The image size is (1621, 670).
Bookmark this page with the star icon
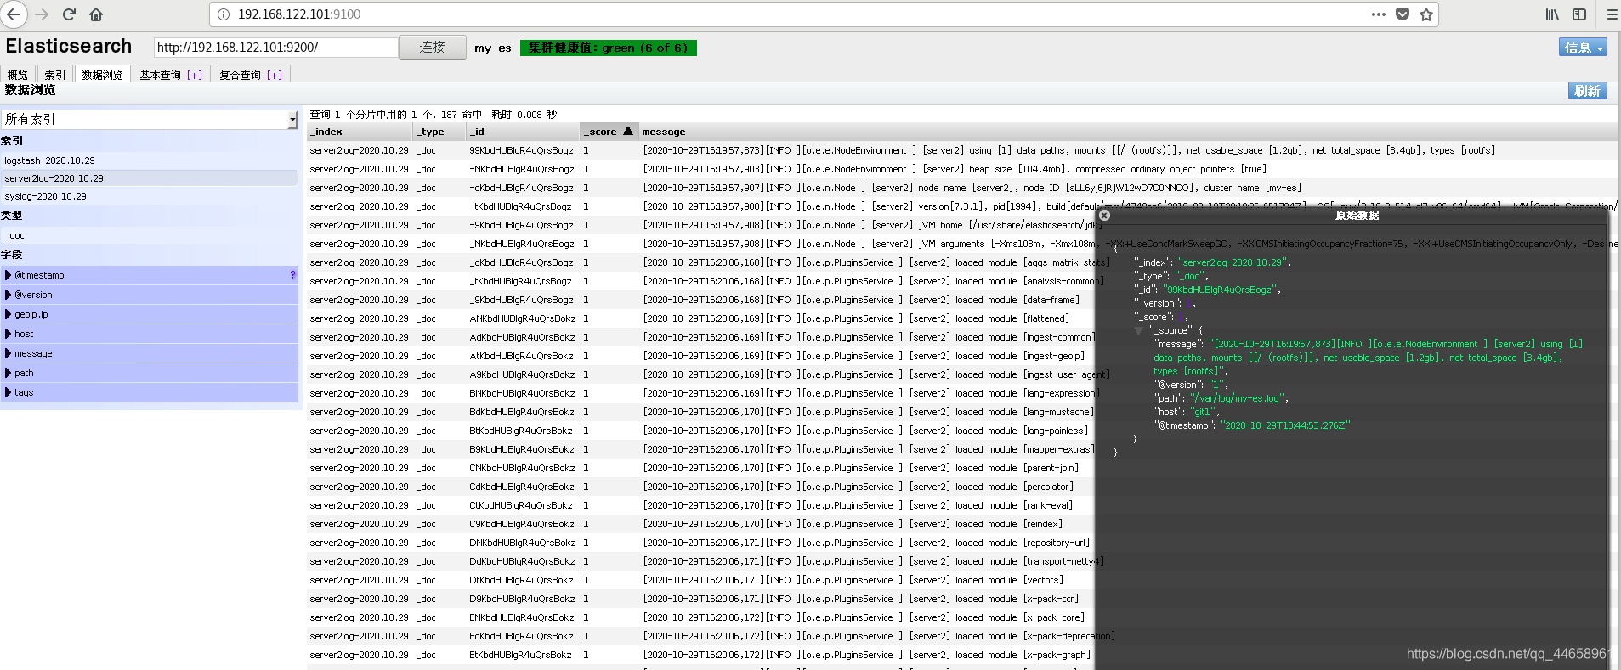pyautogui.click(x=1426, y=14)
